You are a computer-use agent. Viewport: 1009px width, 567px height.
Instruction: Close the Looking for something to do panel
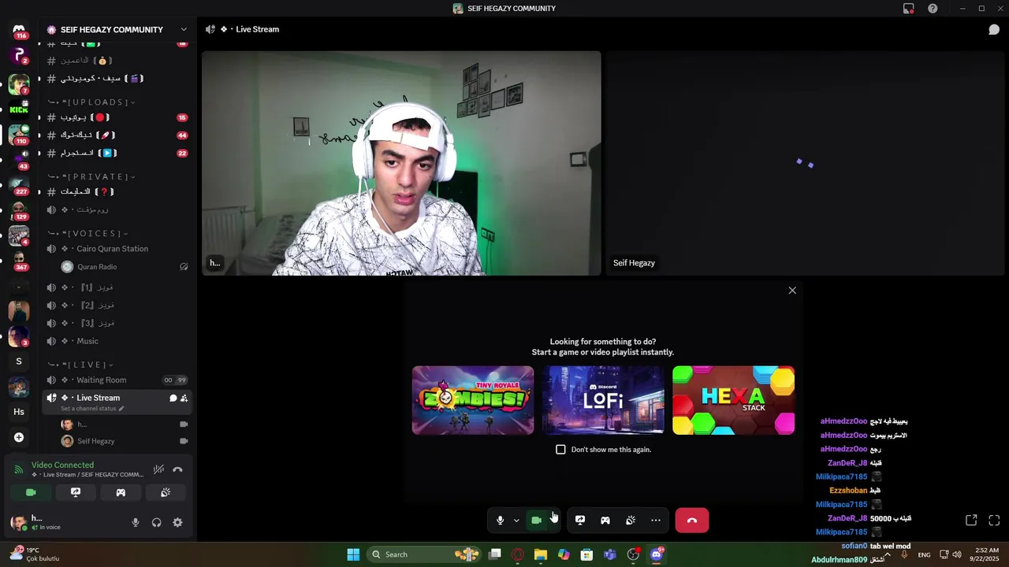coord(792,291)
